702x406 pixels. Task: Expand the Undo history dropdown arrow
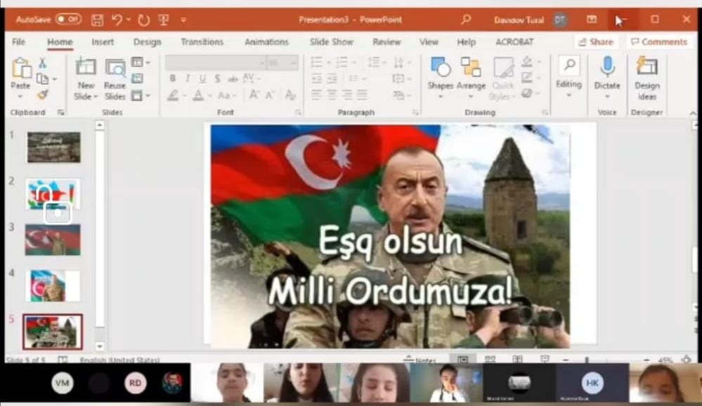click(x=129, y=20)
